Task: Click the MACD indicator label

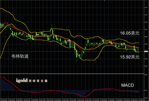Action: point(127,85)
